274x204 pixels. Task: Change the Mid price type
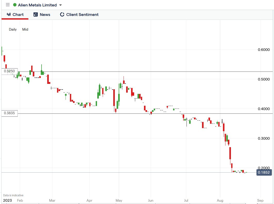click(25, 29)
